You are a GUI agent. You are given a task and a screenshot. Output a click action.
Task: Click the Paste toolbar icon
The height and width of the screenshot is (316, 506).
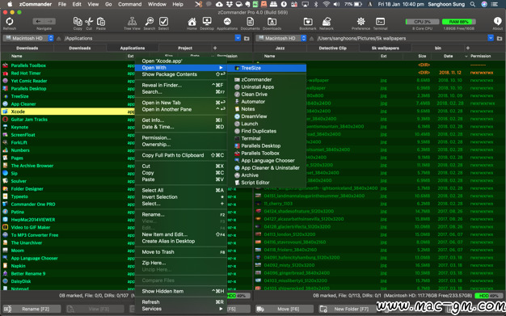[x=101, y=22]
